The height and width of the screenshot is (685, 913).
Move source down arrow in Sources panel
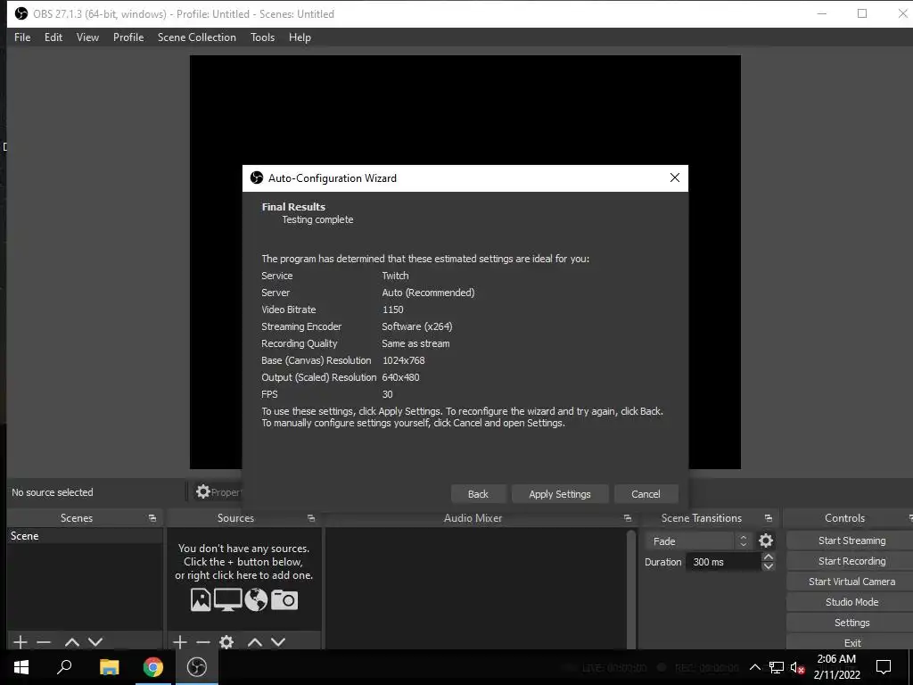point(278,642)
